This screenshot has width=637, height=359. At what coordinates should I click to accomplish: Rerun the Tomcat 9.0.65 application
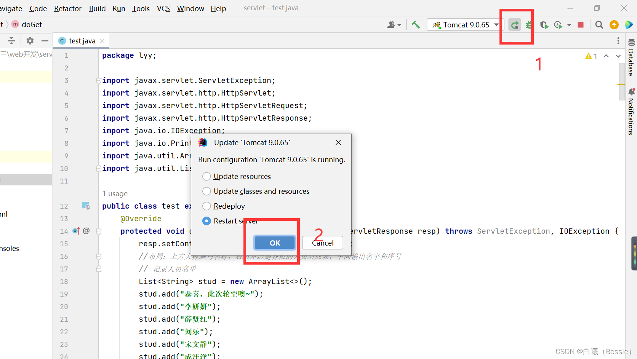coord(515,24)
